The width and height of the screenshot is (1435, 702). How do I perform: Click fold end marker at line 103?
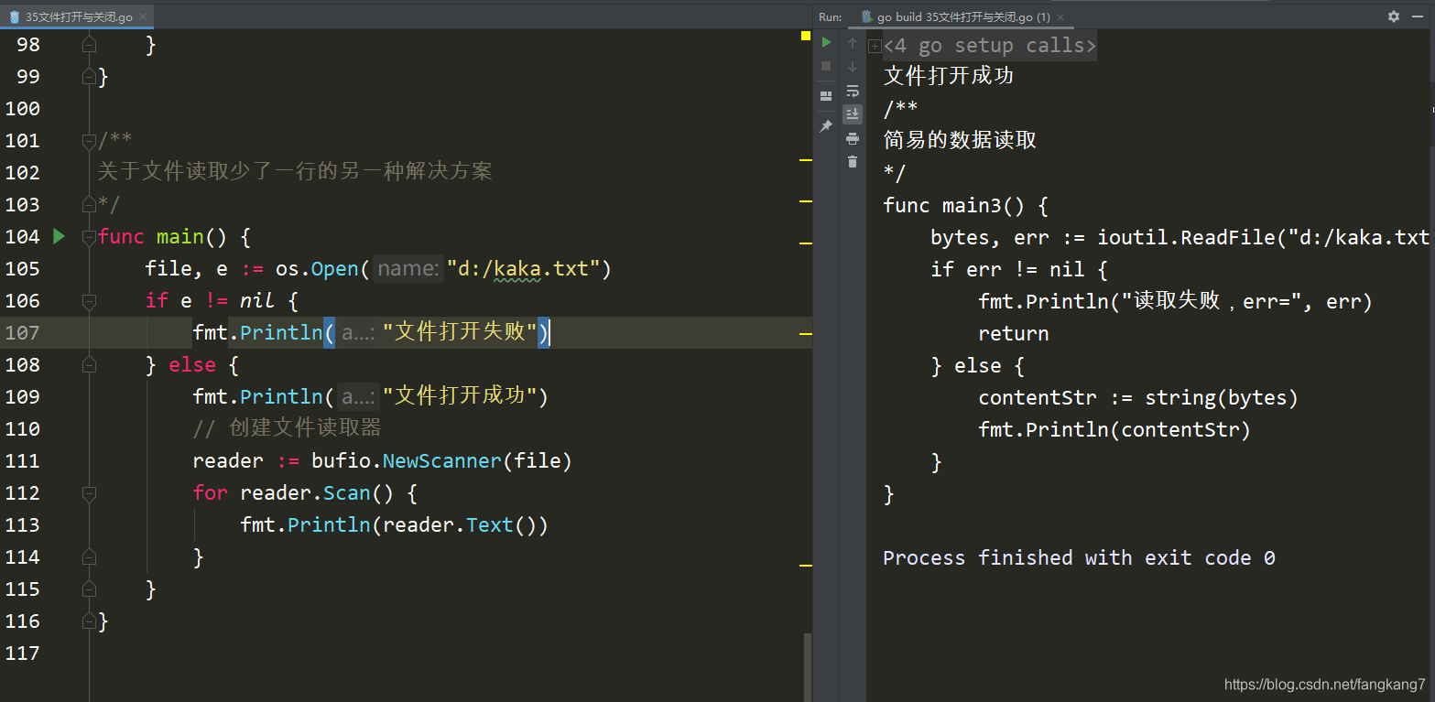click(89, 204)
